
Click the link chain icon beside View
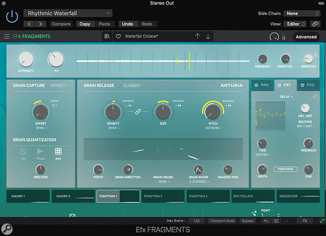click(315, 24)
